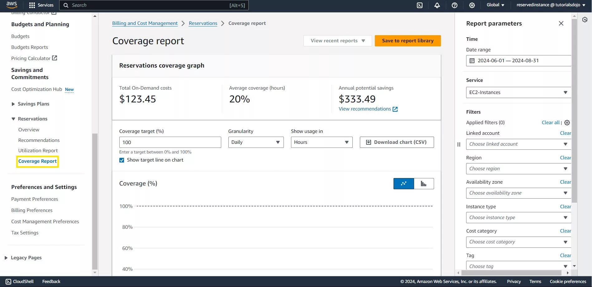Image resolution: width=592 pixels, height=287 pixels.
Task: Open Cookie preferences in footer
Action: pos(568,281)
